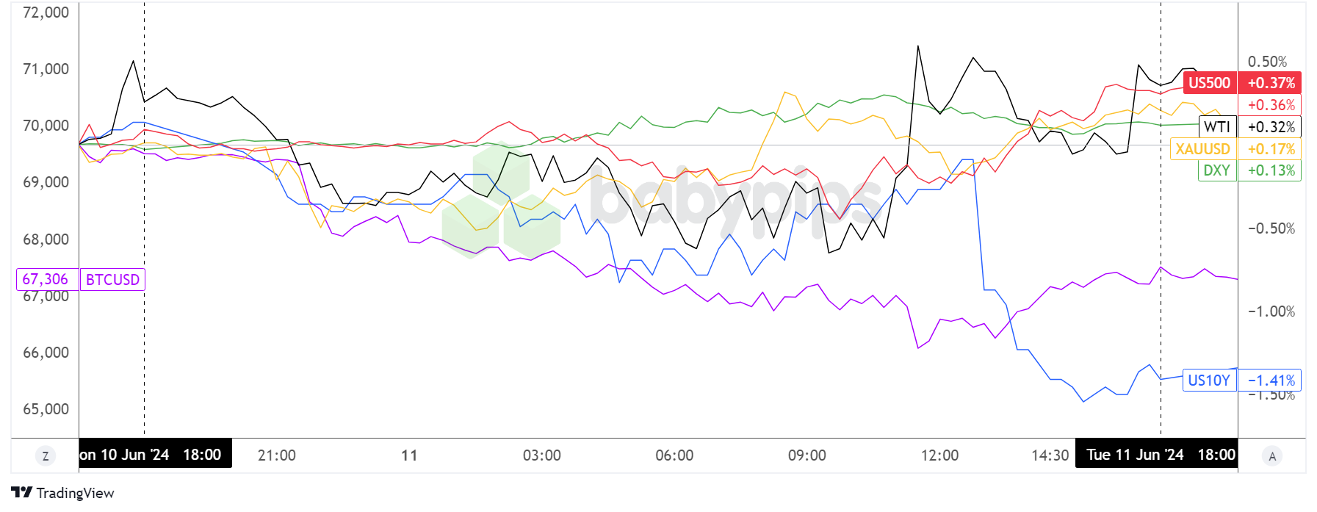Screen dimensions: 1317x512
Task: Toggle the A auto-scale button
Action: [1272, 456]
